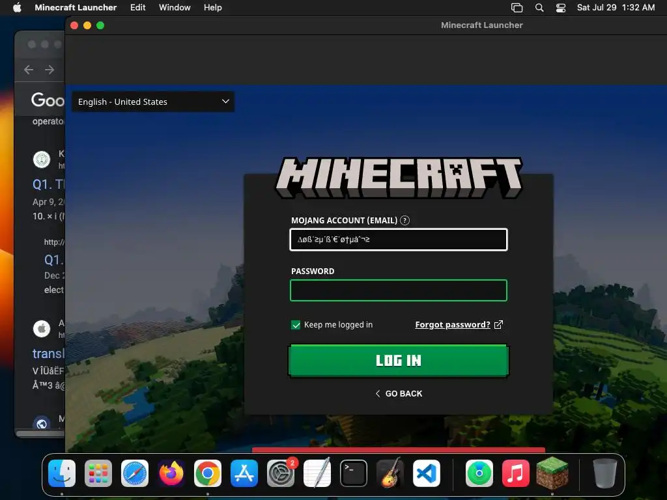Click the help icon beside Mojang Account
This screenshot has height=500, width=667.
[405, 220]
